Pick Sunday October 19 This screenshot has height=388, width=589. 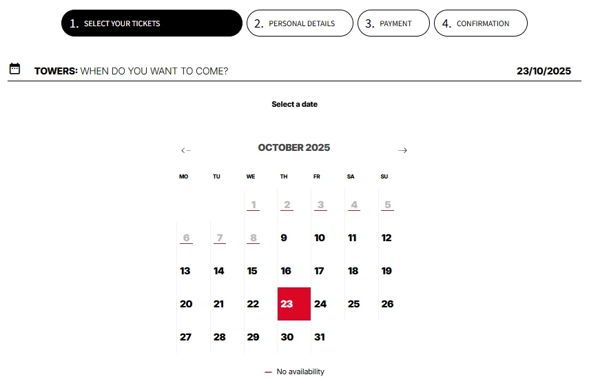point(386,271)
